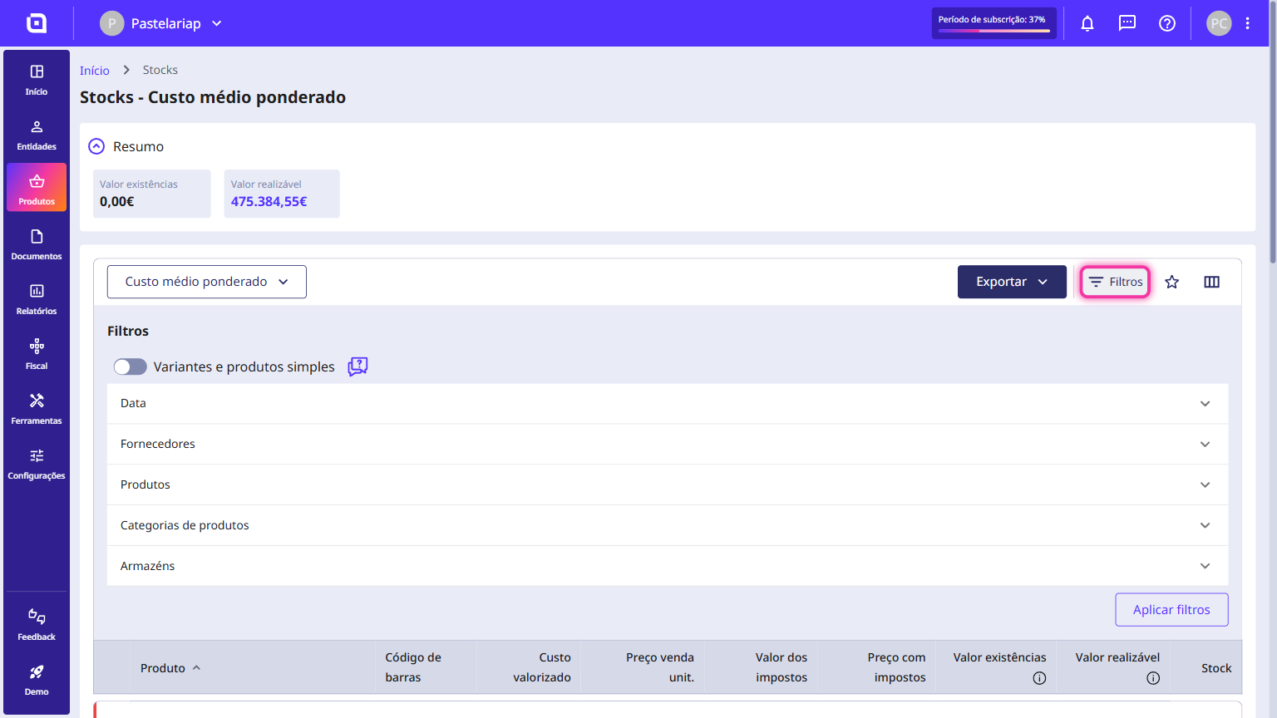Open the three-dot more options menu
The height and width of the screenshot is (718, 1277).
pos(1248,23)
